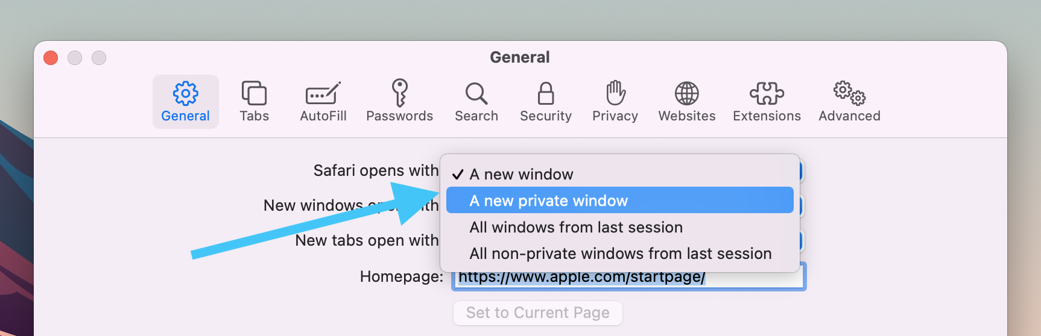Choose 'All windows from last session'
The image size is (1041, 336).
576,228
